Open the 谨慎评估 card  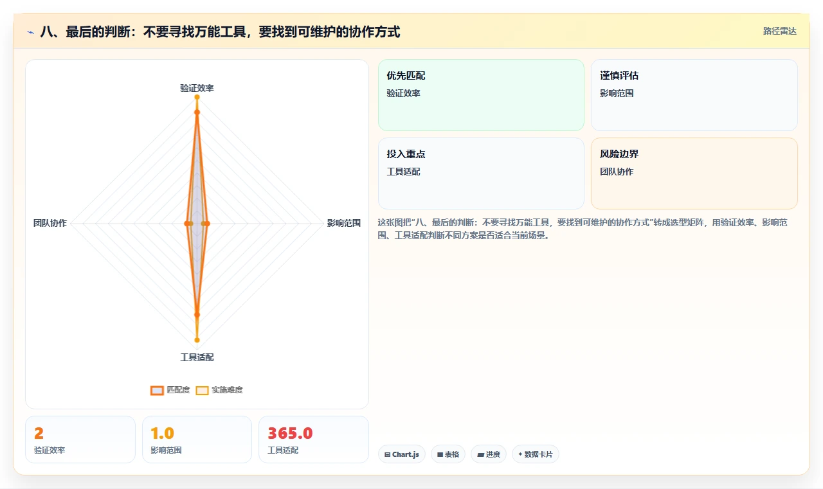[x=694, y=95]
